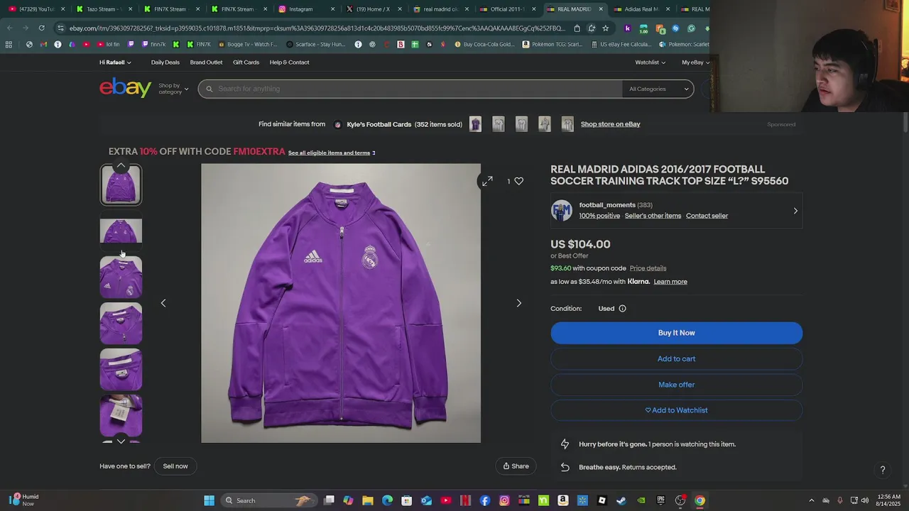
Task: Show next product photo with right arrow
Action: coord(518,303)
